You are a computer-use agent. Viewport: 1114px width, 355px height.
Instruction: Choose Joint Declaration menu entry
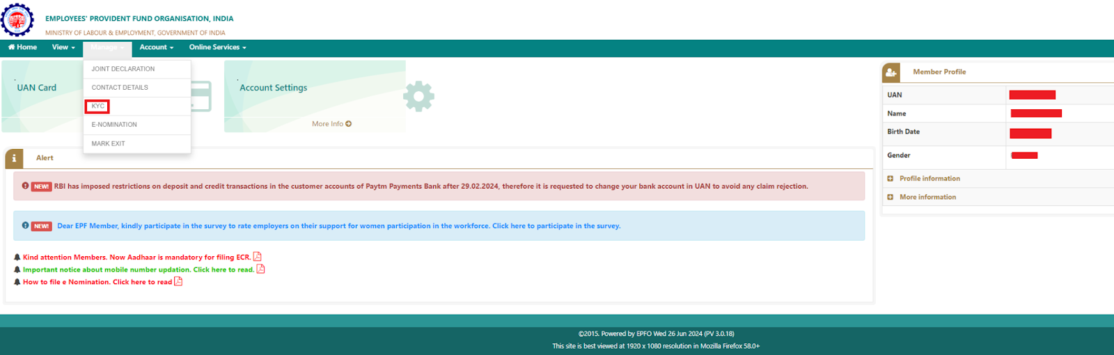tap(123, 69)
